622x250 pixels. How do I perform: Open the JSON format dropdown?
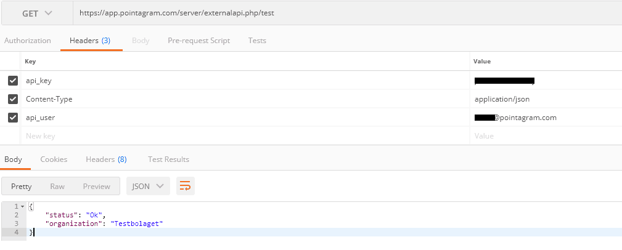point(148,186)
